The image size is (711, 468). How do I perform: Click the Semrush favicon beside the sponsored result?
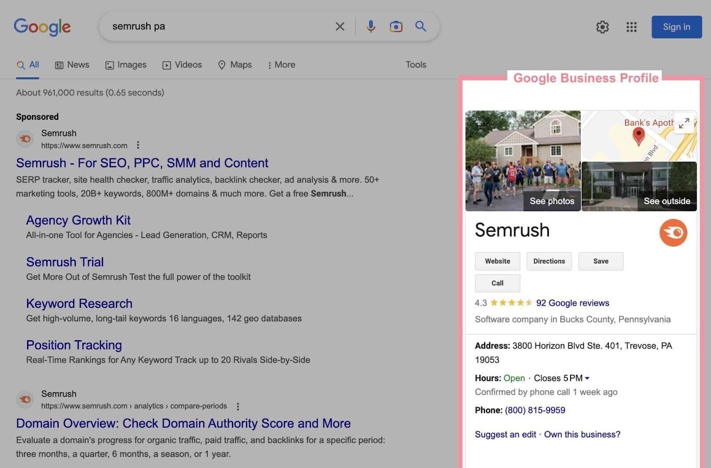25,138
